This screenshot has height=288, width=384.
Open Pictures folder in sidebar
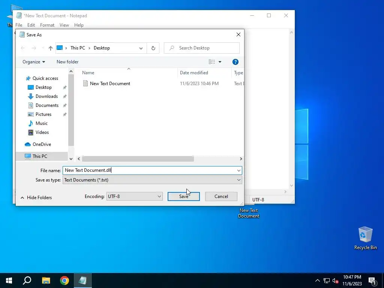(43, 114)
